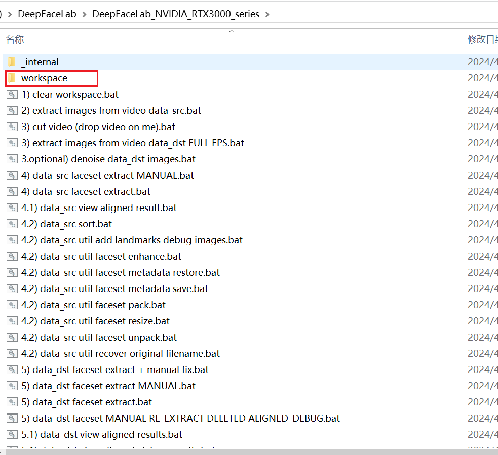Select '3.optional) denoise data_dst images.bat'
The height and width of the screenshot is (455, 498).
108,159
